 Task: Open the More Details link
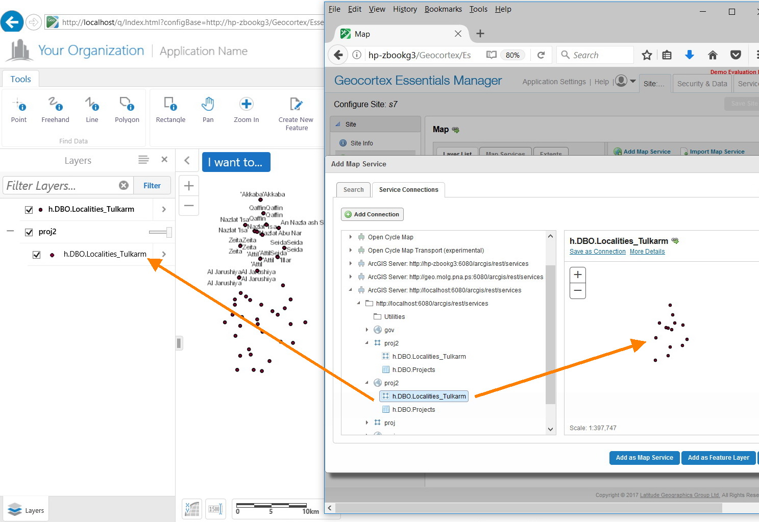[x=647, y=252]
